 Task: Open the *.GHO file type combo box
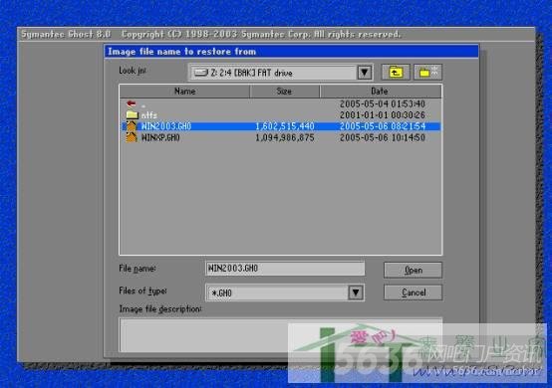[x=285, y=292]
